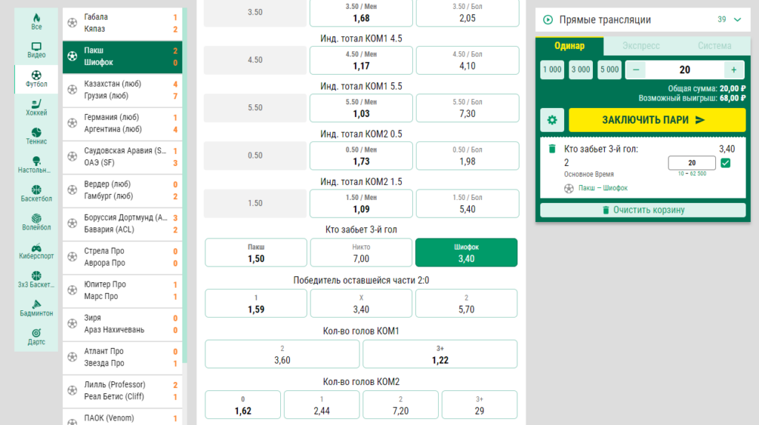Collapse the Инд. тотал КОМ1 4.5 market
759x425 pixels.
pyautogui.click(x=361, y=39)
